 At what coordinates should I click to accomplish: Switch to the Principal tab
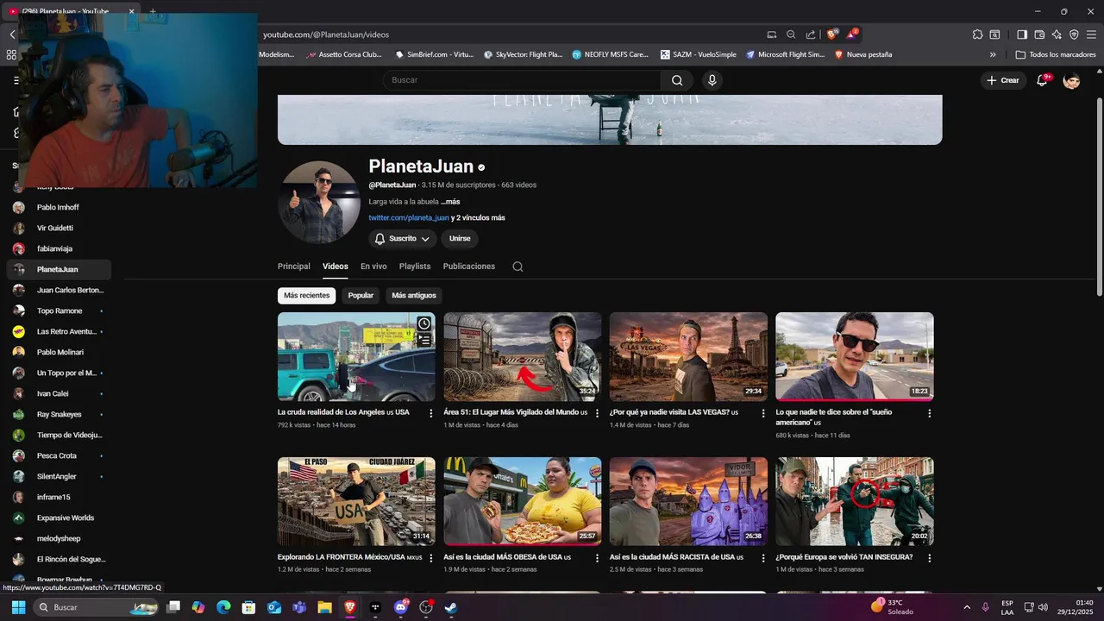(x=294, y=267)
